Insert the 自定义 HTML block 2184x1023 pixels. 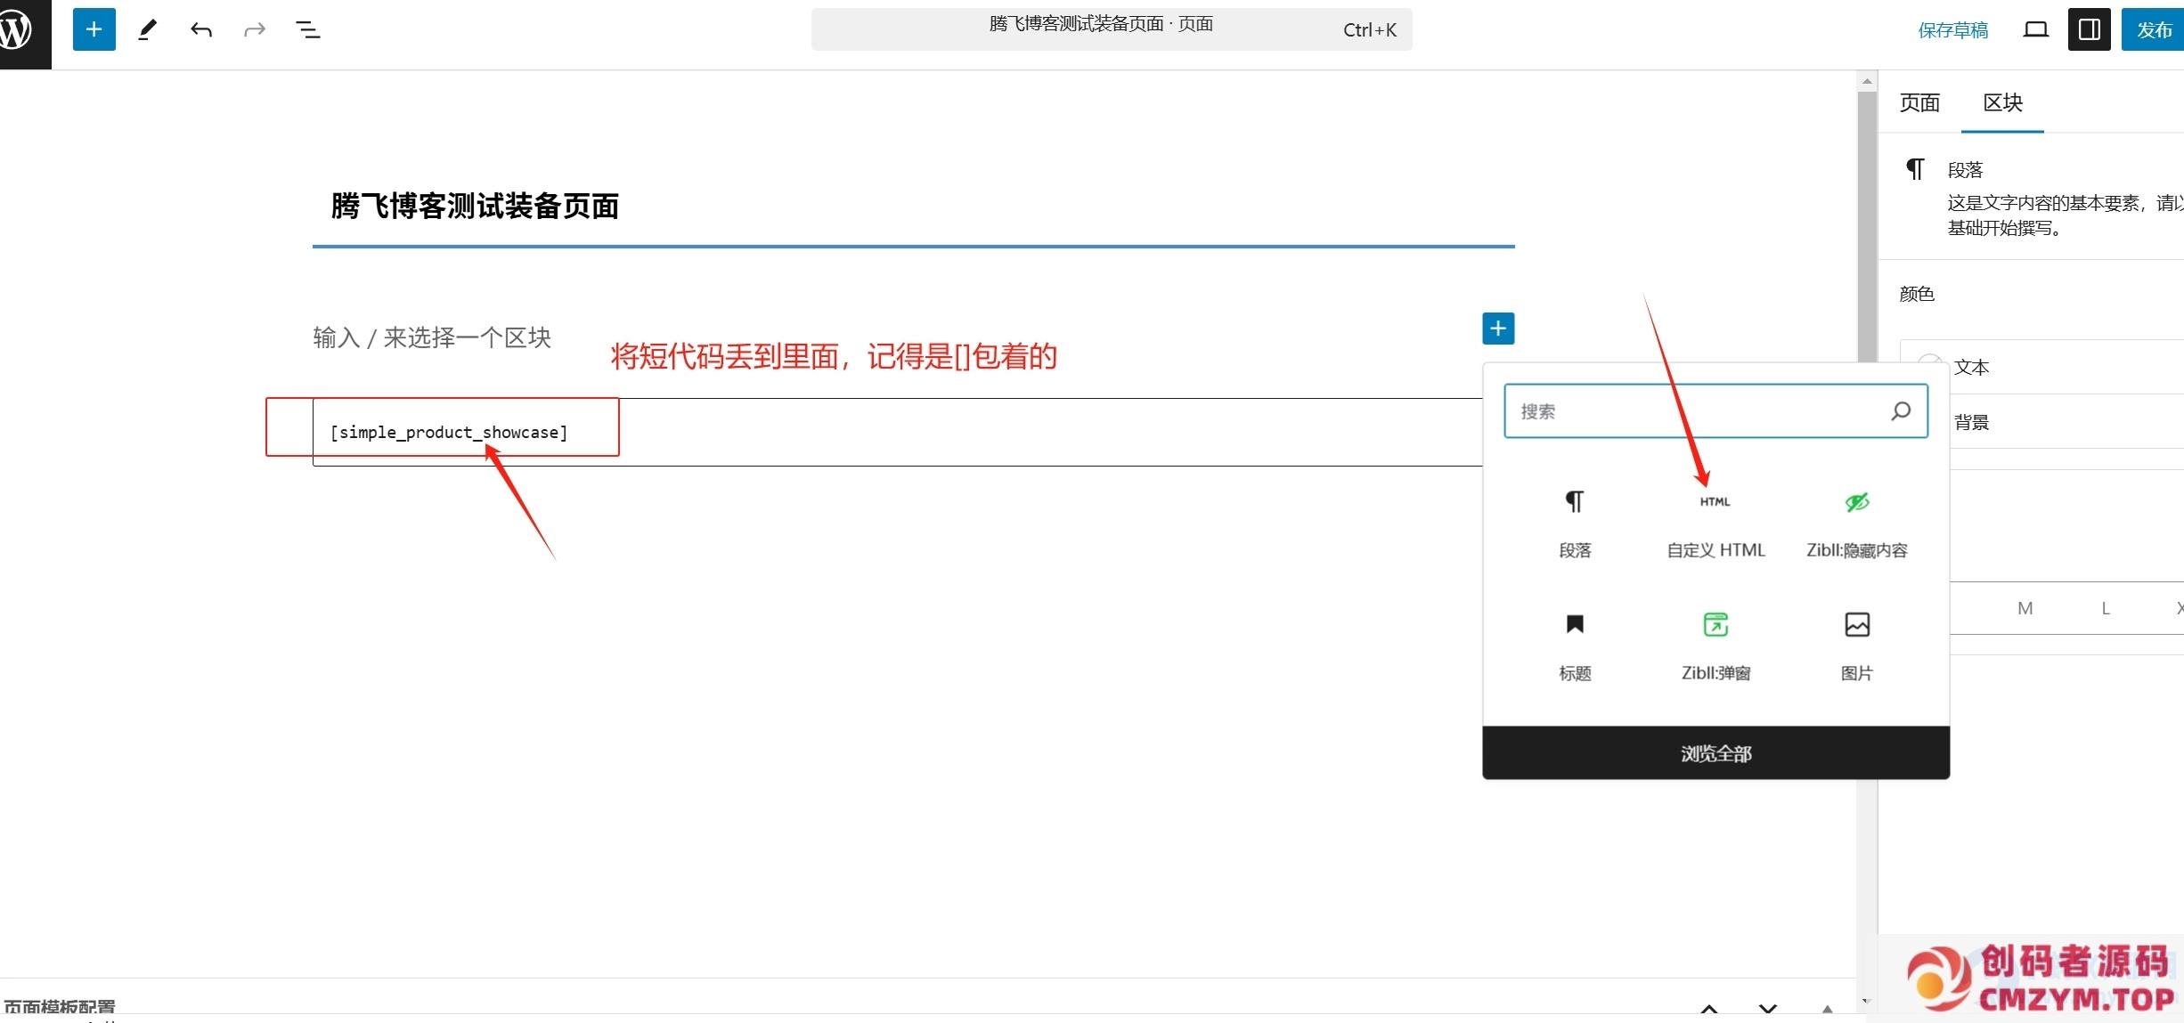[x=1715, y=524]
